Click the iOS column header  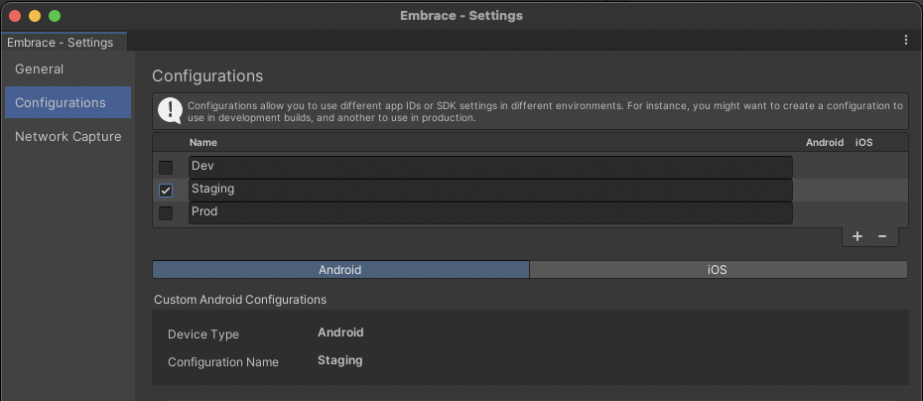(863, 143)
